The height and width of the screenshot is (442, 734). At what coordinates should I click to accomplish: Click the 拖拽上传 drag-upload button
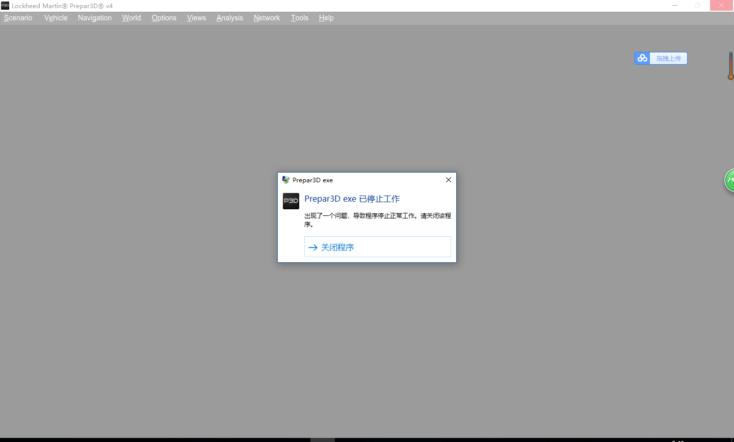click(669, 58)
